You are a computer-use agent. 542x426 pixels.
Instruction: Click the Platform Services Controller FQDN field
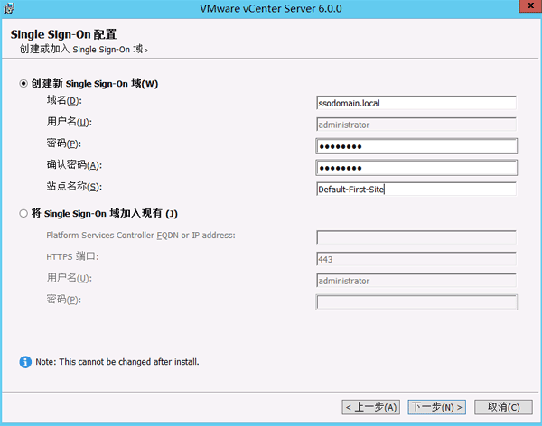pos(416,237)
